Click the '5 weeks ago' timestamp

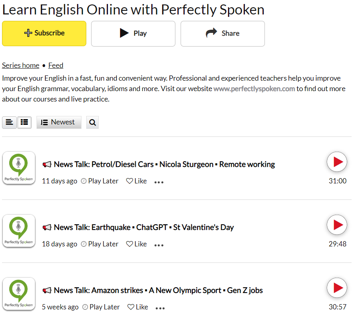pos(60,307)
